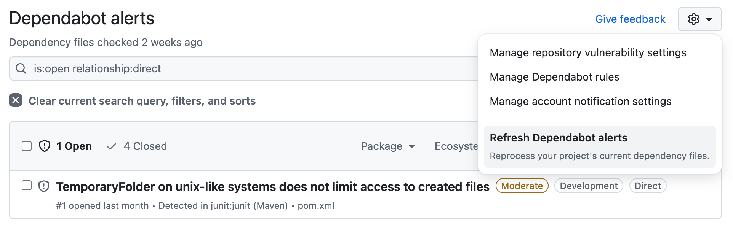
Task: Expand the Package filter dropdown
Action: click(x=387, y=146)
